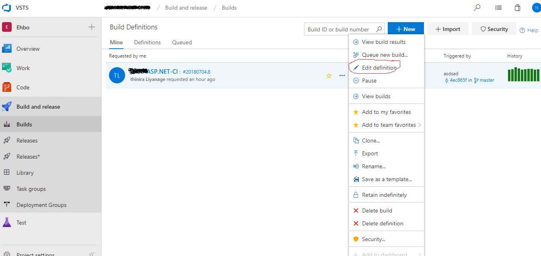Open Builds in the sidebar

(x=51, y=124)
